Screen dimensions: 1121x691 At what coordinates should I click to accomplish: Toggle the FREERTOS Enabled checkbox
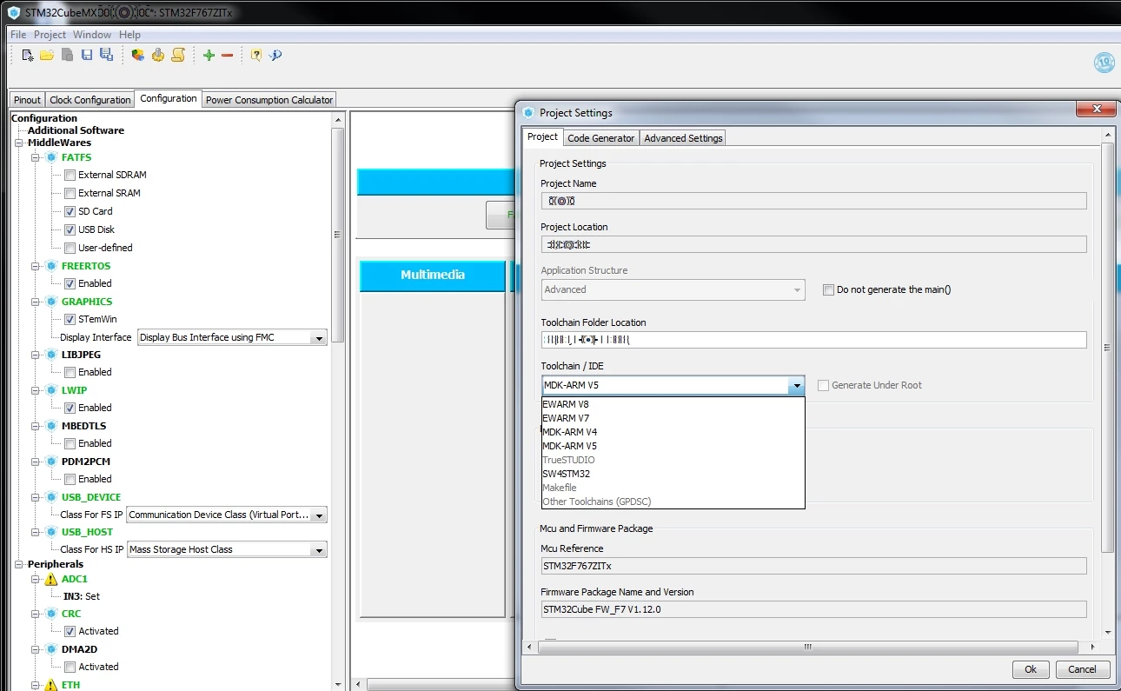70,283
